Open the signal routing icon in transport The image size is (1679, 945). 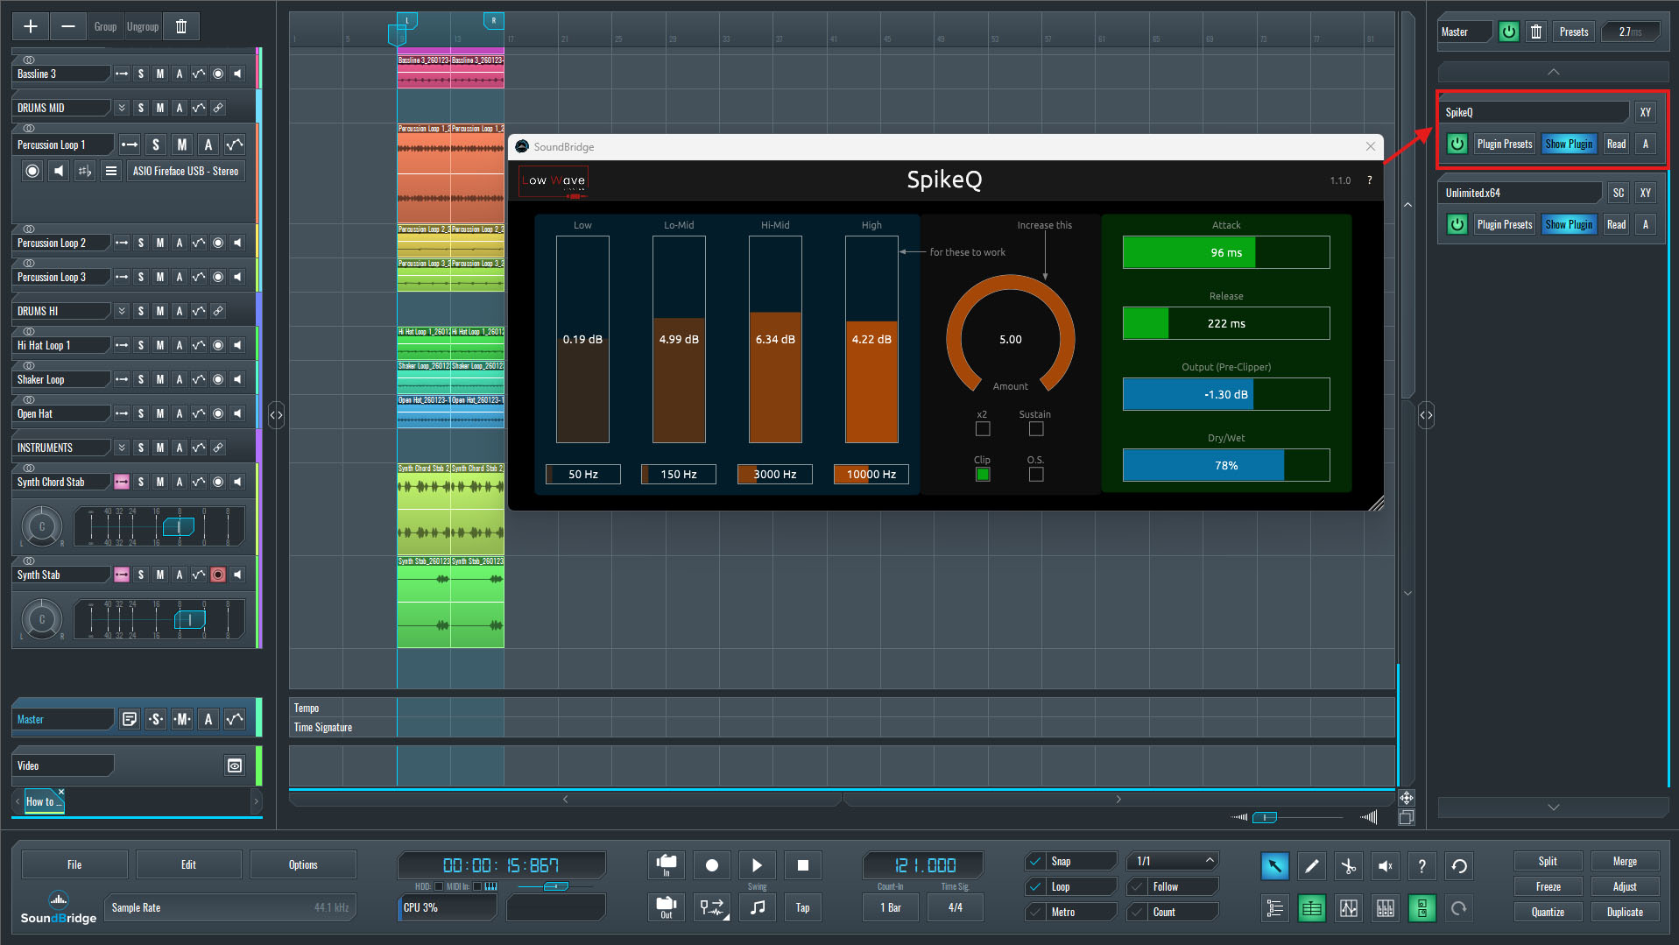pos(712,907)
